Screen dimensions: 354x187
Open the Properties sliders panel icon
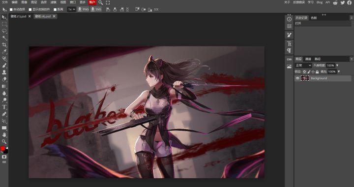tap(289, 26)
